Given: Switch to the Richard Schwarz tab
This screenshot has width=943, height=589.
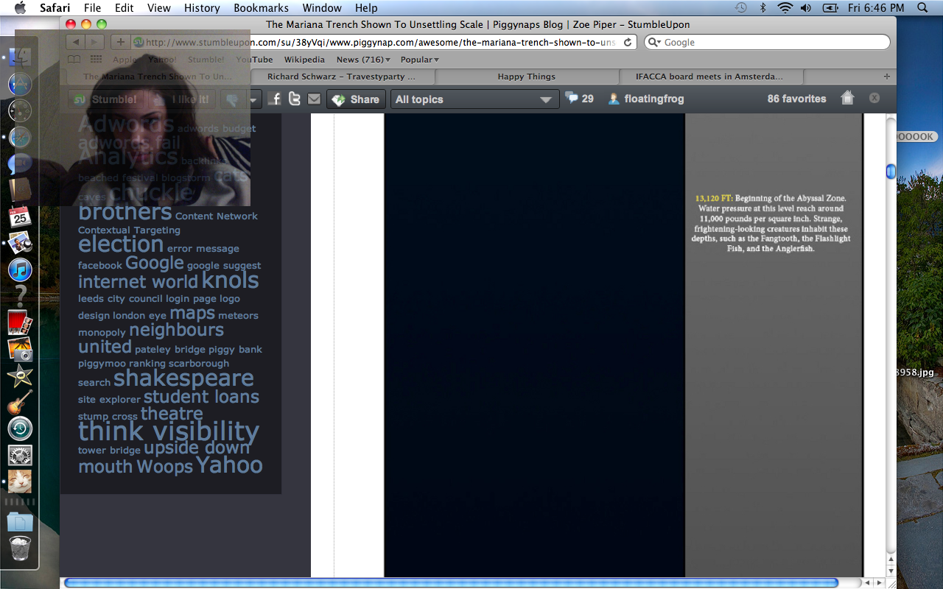Looking at the screenshot, I should [x=341, y=77].
